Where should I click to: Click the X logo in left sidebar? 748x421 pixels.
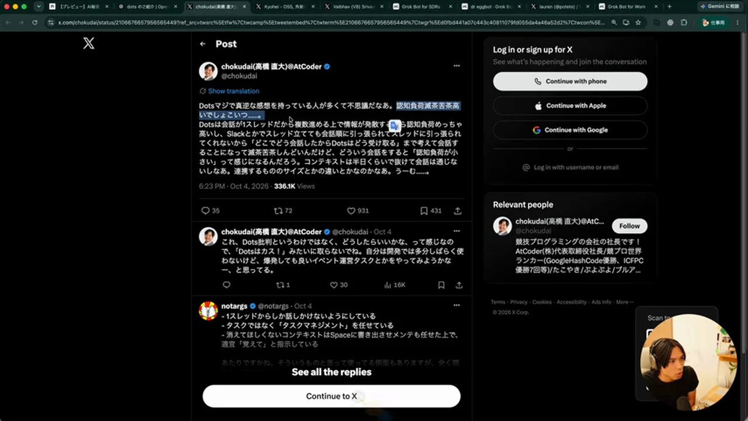point(89,43)
